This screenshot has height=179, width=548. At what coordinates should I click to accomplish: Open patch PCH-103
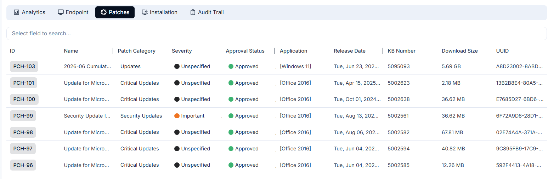tap(24, 66)
